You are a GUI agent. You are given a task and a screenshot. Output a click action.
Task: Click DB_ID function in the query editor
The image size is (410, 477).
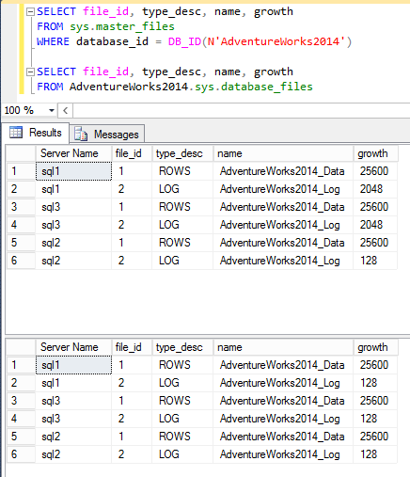184,41
